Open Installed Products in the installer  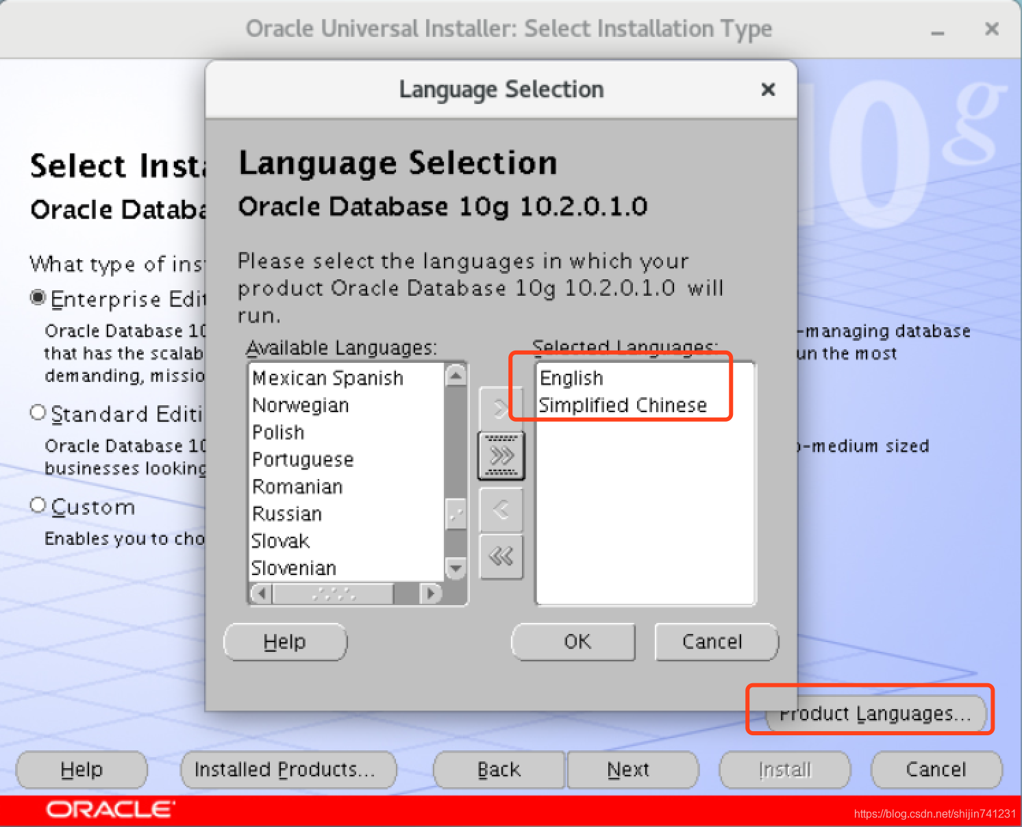[288, 769]
